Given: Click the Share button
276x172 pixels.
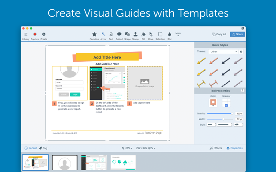Looking at the screenshot, I should [x=237, y=34].
